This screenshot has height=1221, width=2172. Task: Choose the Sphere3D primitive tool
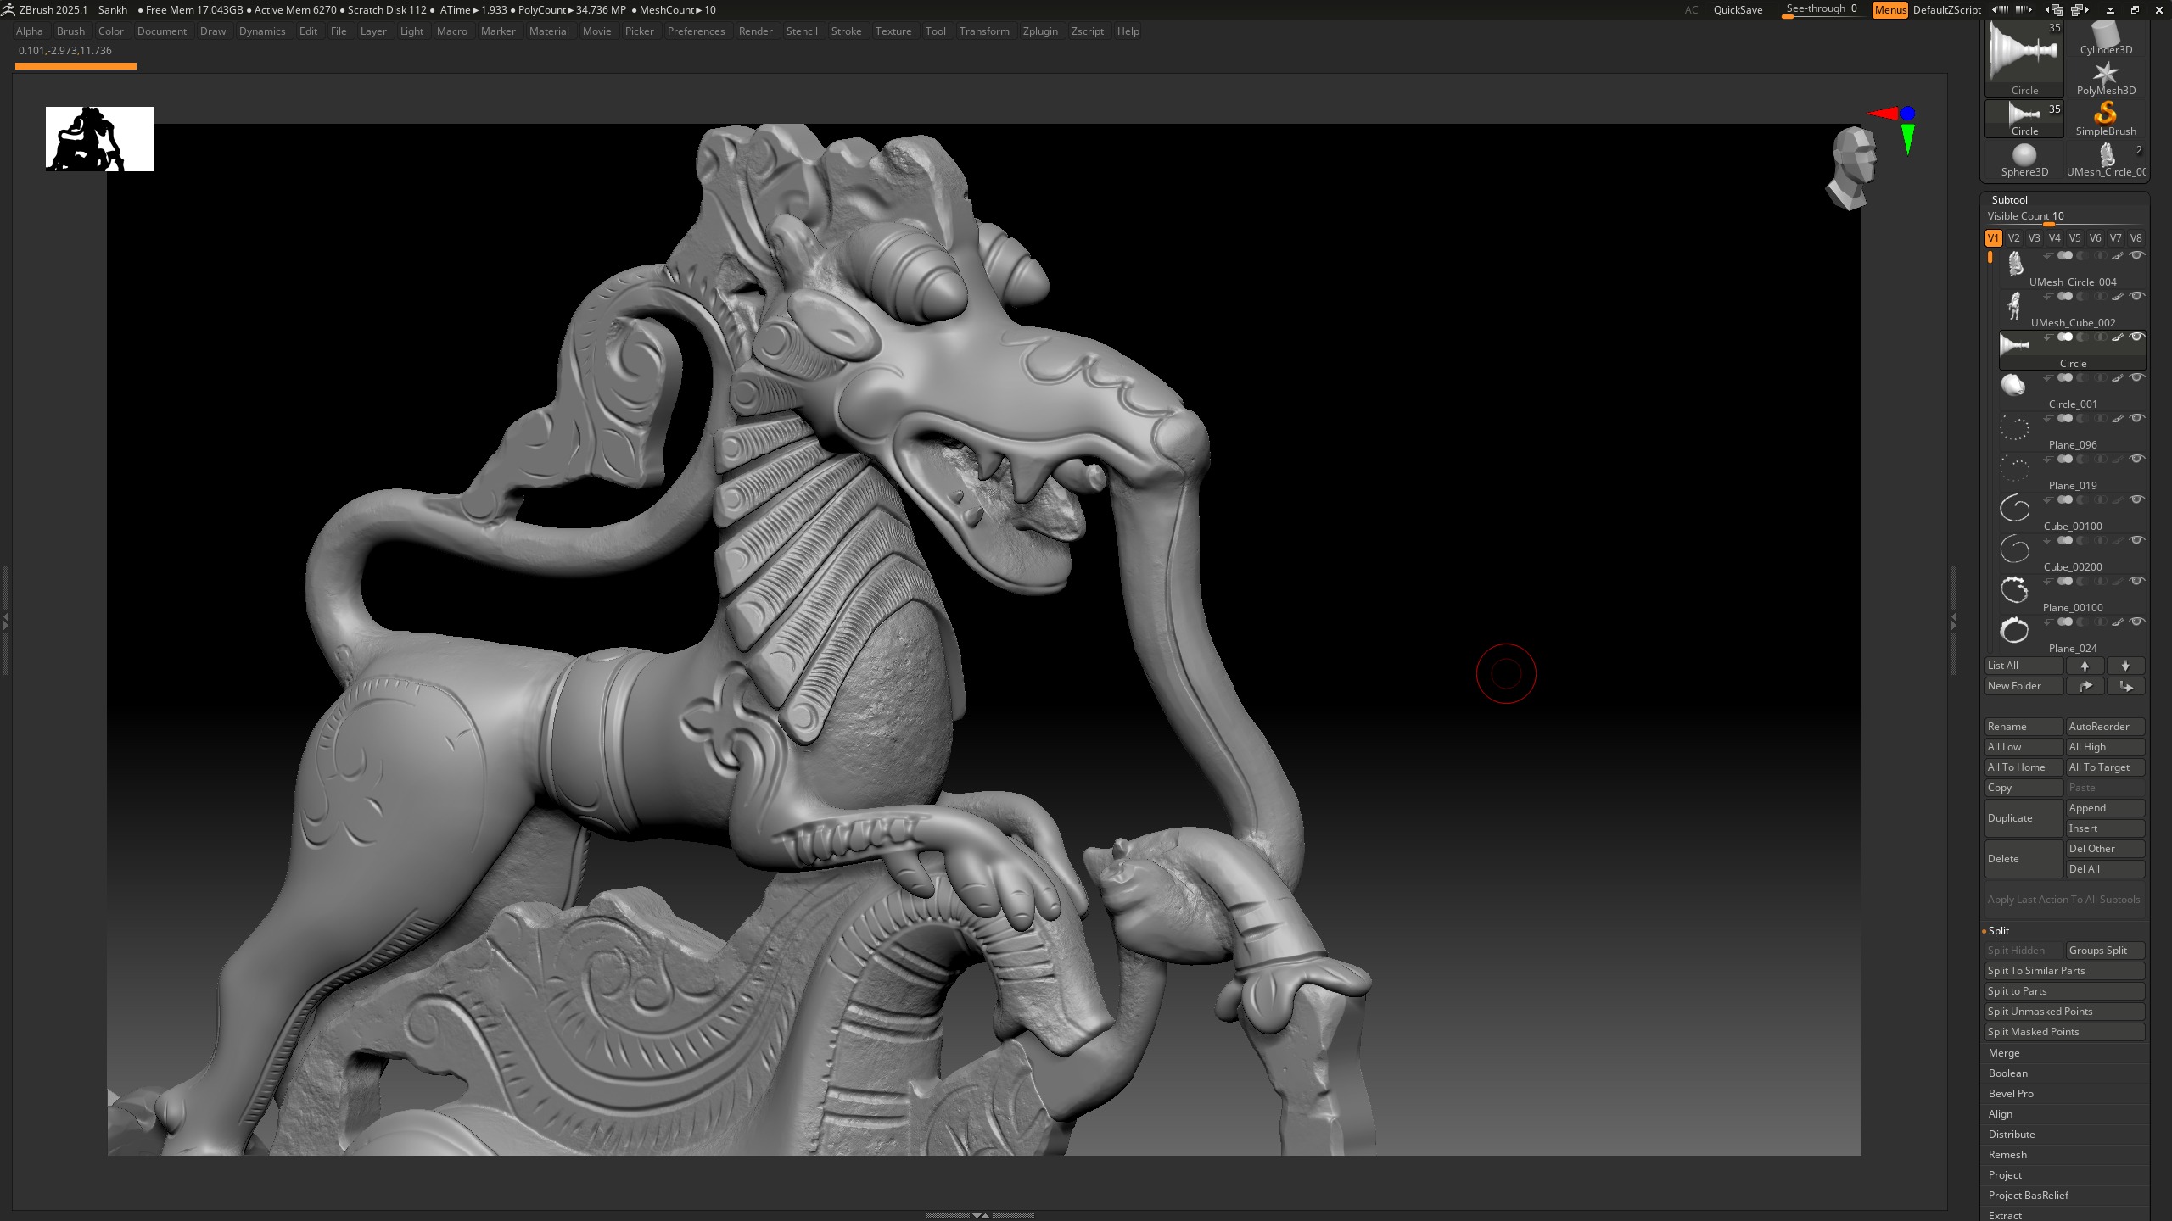(2024, 159)
